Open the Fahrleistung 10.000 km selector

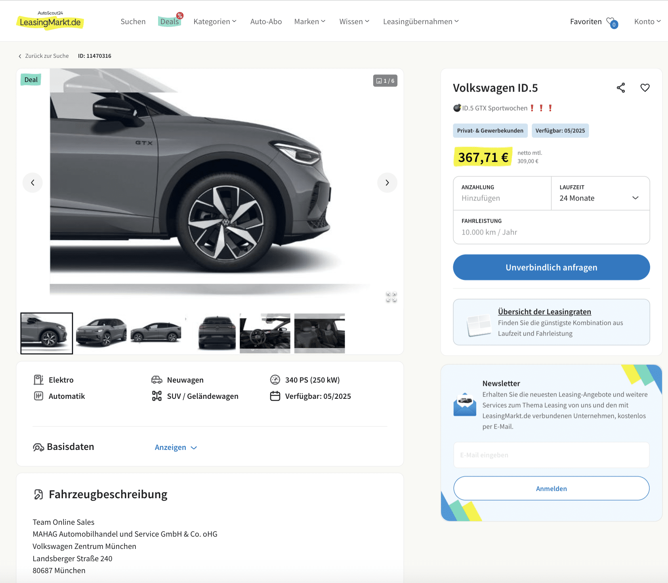point(551,227)
